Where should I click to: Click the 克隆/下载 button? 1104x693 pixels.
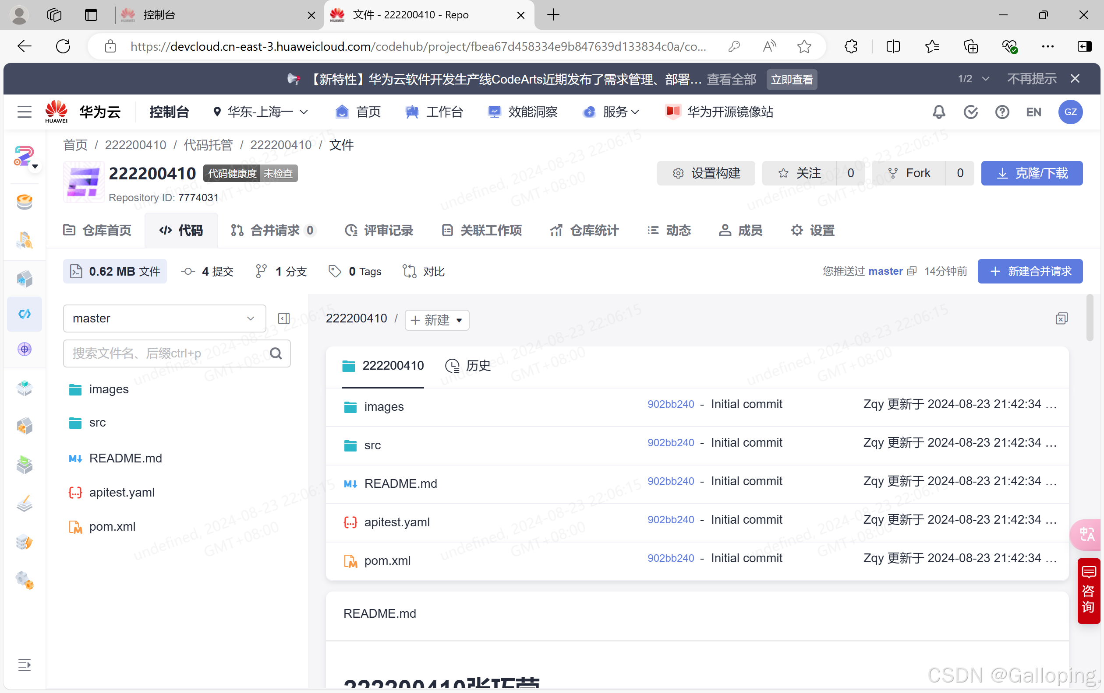[1032, 173]
